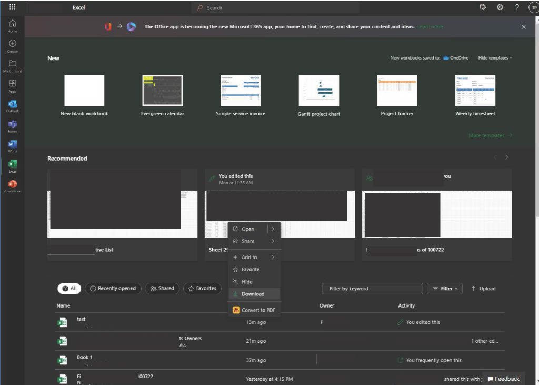Open the New blank workbook template

pos(84,95)
